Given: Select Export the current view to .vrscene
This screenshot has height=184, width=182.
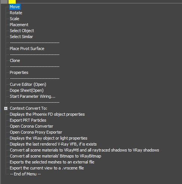Looking at the screenshot, I should (47, 168).
